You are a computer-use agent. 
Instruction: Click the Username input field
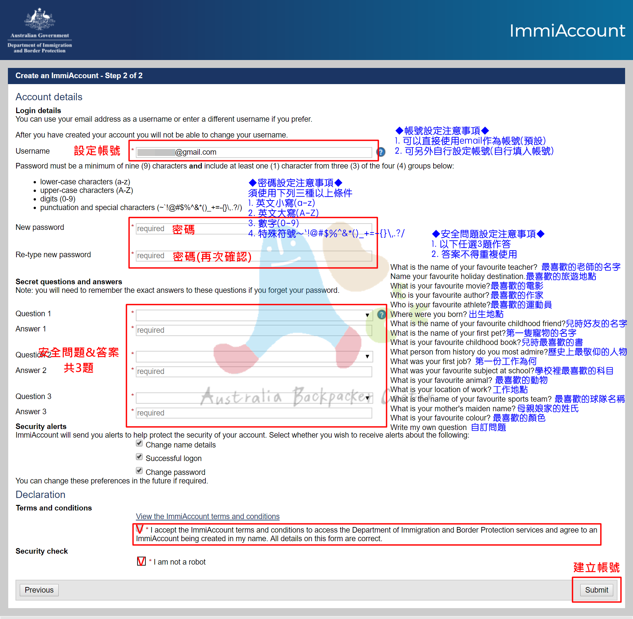pyautogui.click(x=254, y=152)
